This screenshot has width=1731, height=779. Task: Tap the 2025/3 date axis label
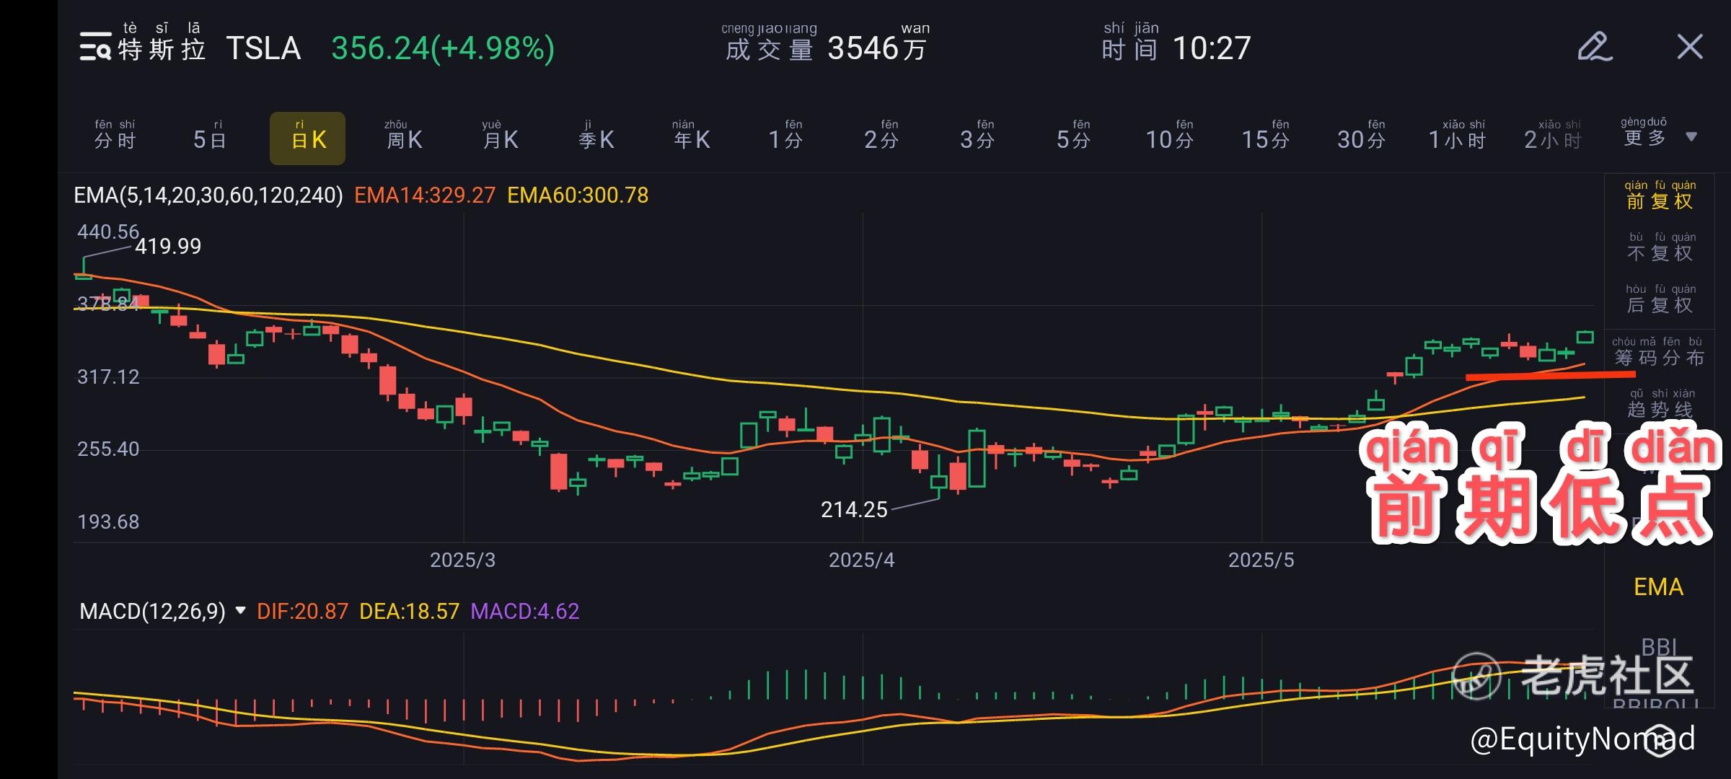point(462,560)
